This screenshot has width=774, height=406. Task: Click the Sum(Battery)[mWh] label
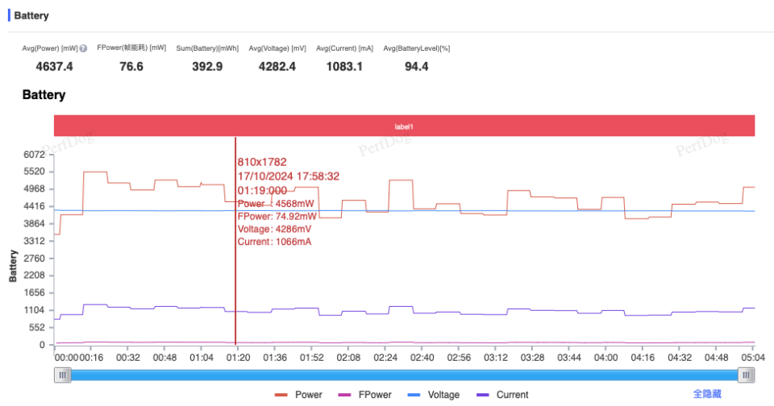(x=207, y=48)
